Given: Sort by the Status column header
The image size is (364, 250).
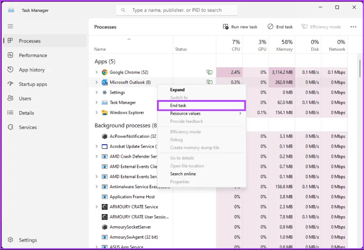Looking at the screenshot, I should [x=195, y=45].
